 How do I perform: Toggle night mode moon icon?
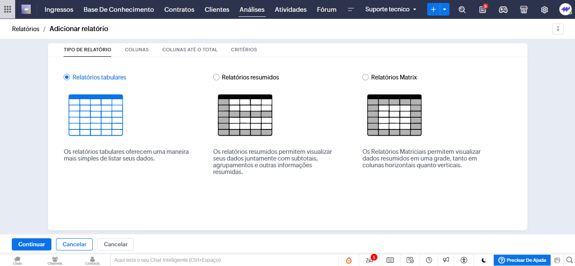[484, 260]
